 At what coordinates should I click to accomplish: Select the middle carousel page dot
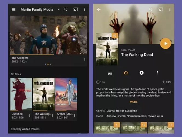pos(48,64)
